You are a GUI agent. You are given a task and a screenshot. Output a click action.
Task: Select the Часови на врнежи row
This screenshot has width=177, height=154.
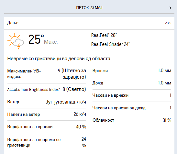(x=132, y=95)
